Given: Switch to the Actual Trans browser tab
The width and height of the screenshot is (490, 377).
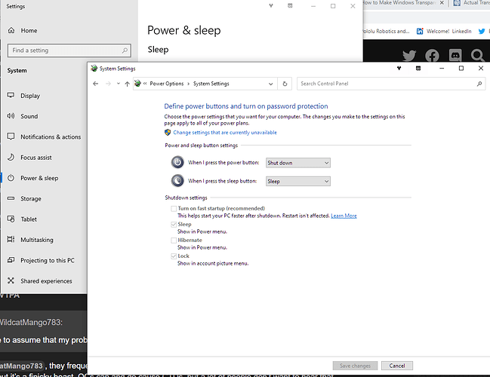Looking at the screenshot, I should pos(471,3).
